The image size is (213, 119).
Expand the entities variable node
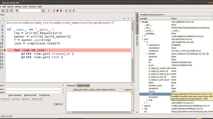[x=147, y=54]
